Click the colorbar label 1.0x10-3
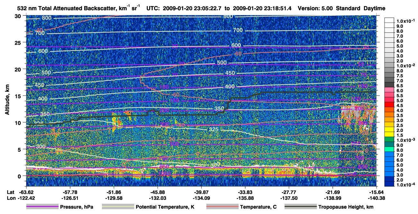 tap(405, 140)
